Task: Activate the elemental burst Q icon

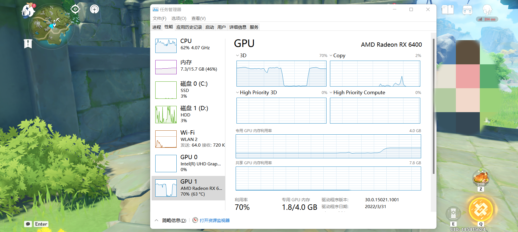Action: point(481,210)
